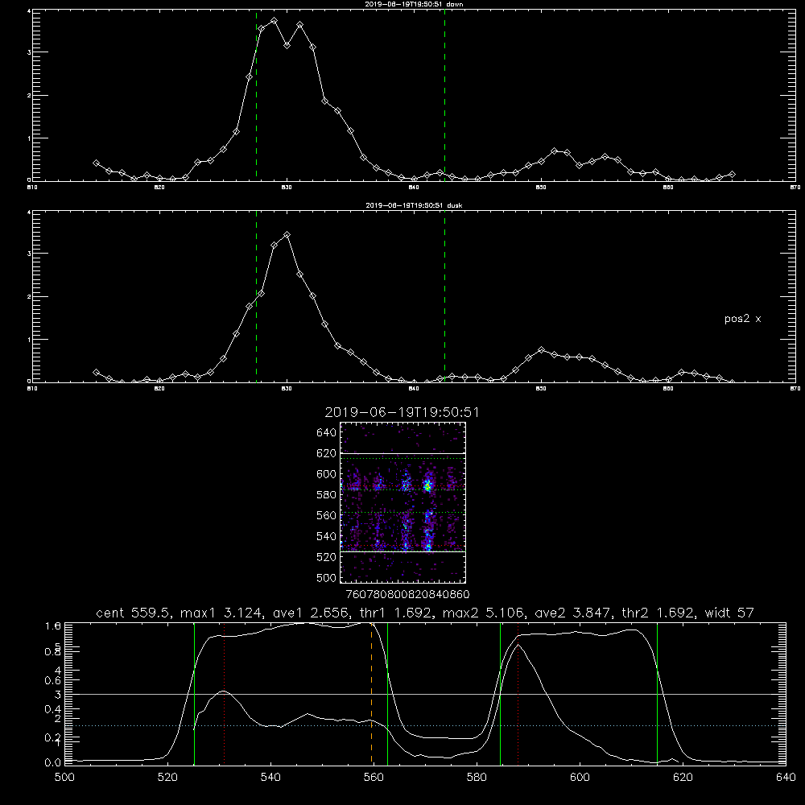Click the "thr2 1.692" statistic

pyautogui.click(x=659, y=613)
